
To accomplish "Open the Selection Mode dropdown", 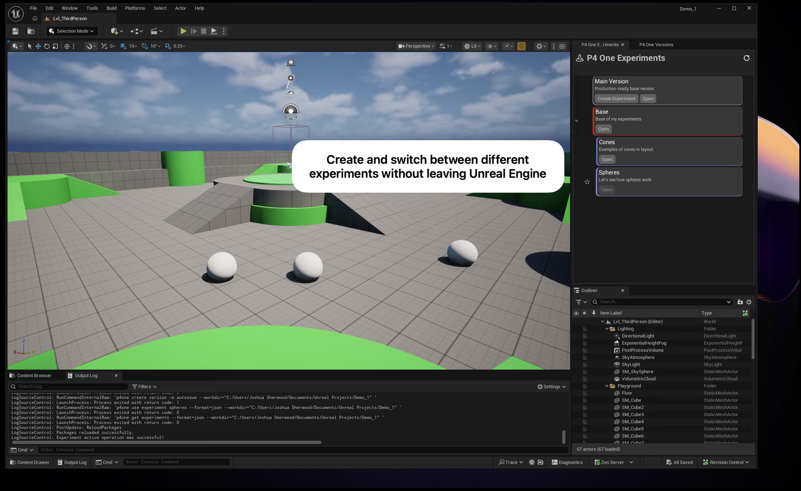I will click(x=72, y=31).
